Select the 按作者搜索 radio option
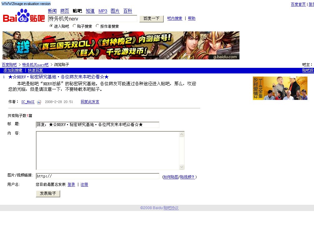The height and width of the screenshot is (225, 314). (98, 26)
